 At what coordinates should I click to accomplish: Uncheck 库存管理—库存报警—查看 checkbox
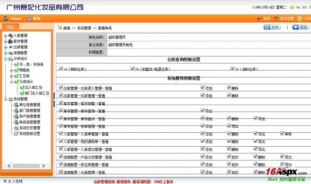[61, 103]
